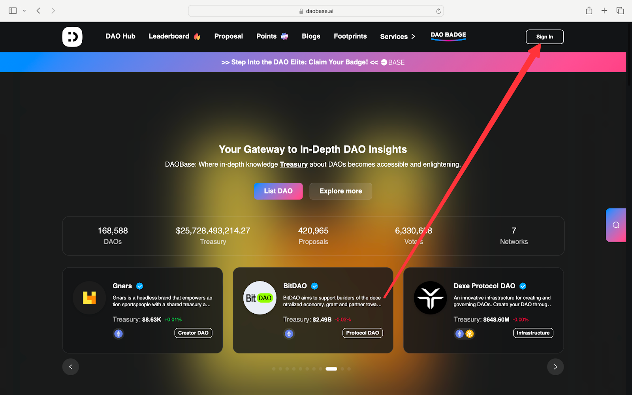Open the Blogs menu item
The image size is (632, 395).
point(311,36)
